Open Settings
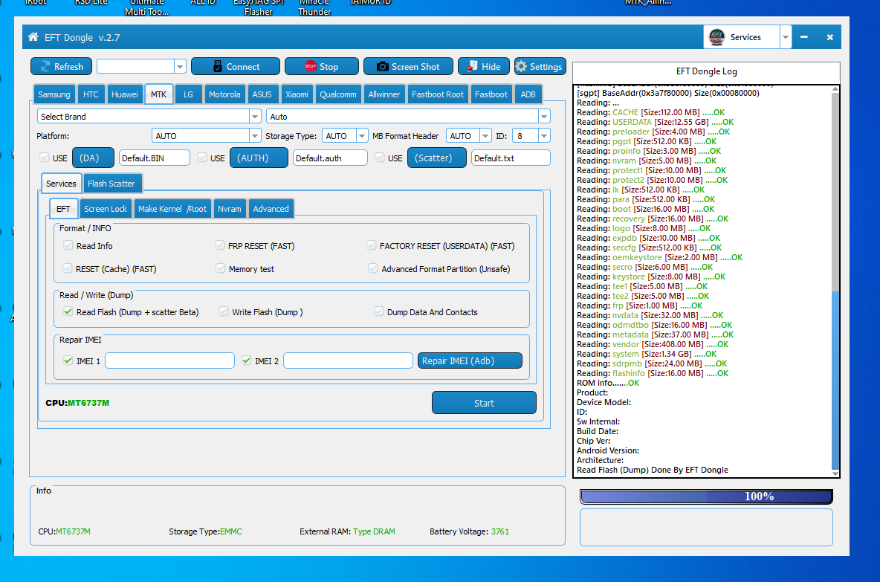Image resolution: width=880 pixels, height=582 pixels. [540, 66]
